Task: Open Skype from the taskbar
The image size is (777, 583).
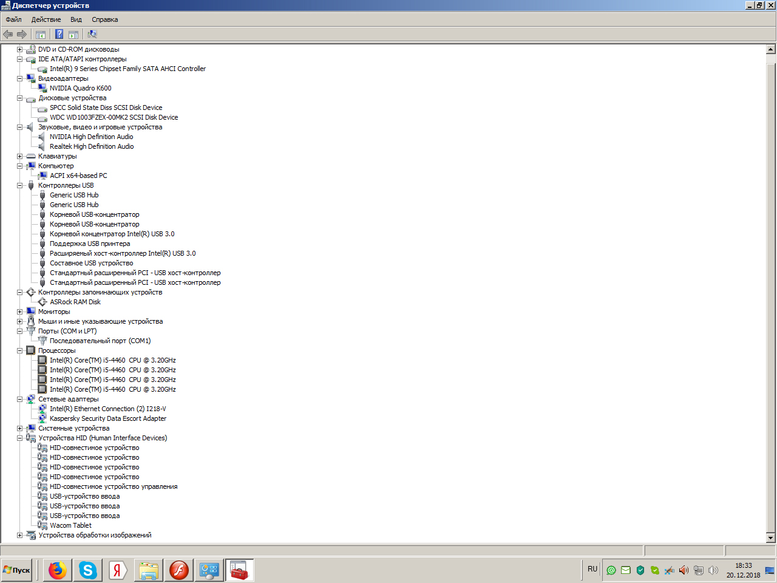Action: [x=88, y=570]
